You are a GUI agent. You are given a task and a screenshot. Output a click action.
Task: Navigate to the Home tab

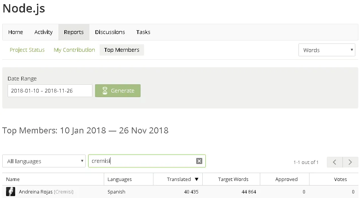tap(16, 32)
